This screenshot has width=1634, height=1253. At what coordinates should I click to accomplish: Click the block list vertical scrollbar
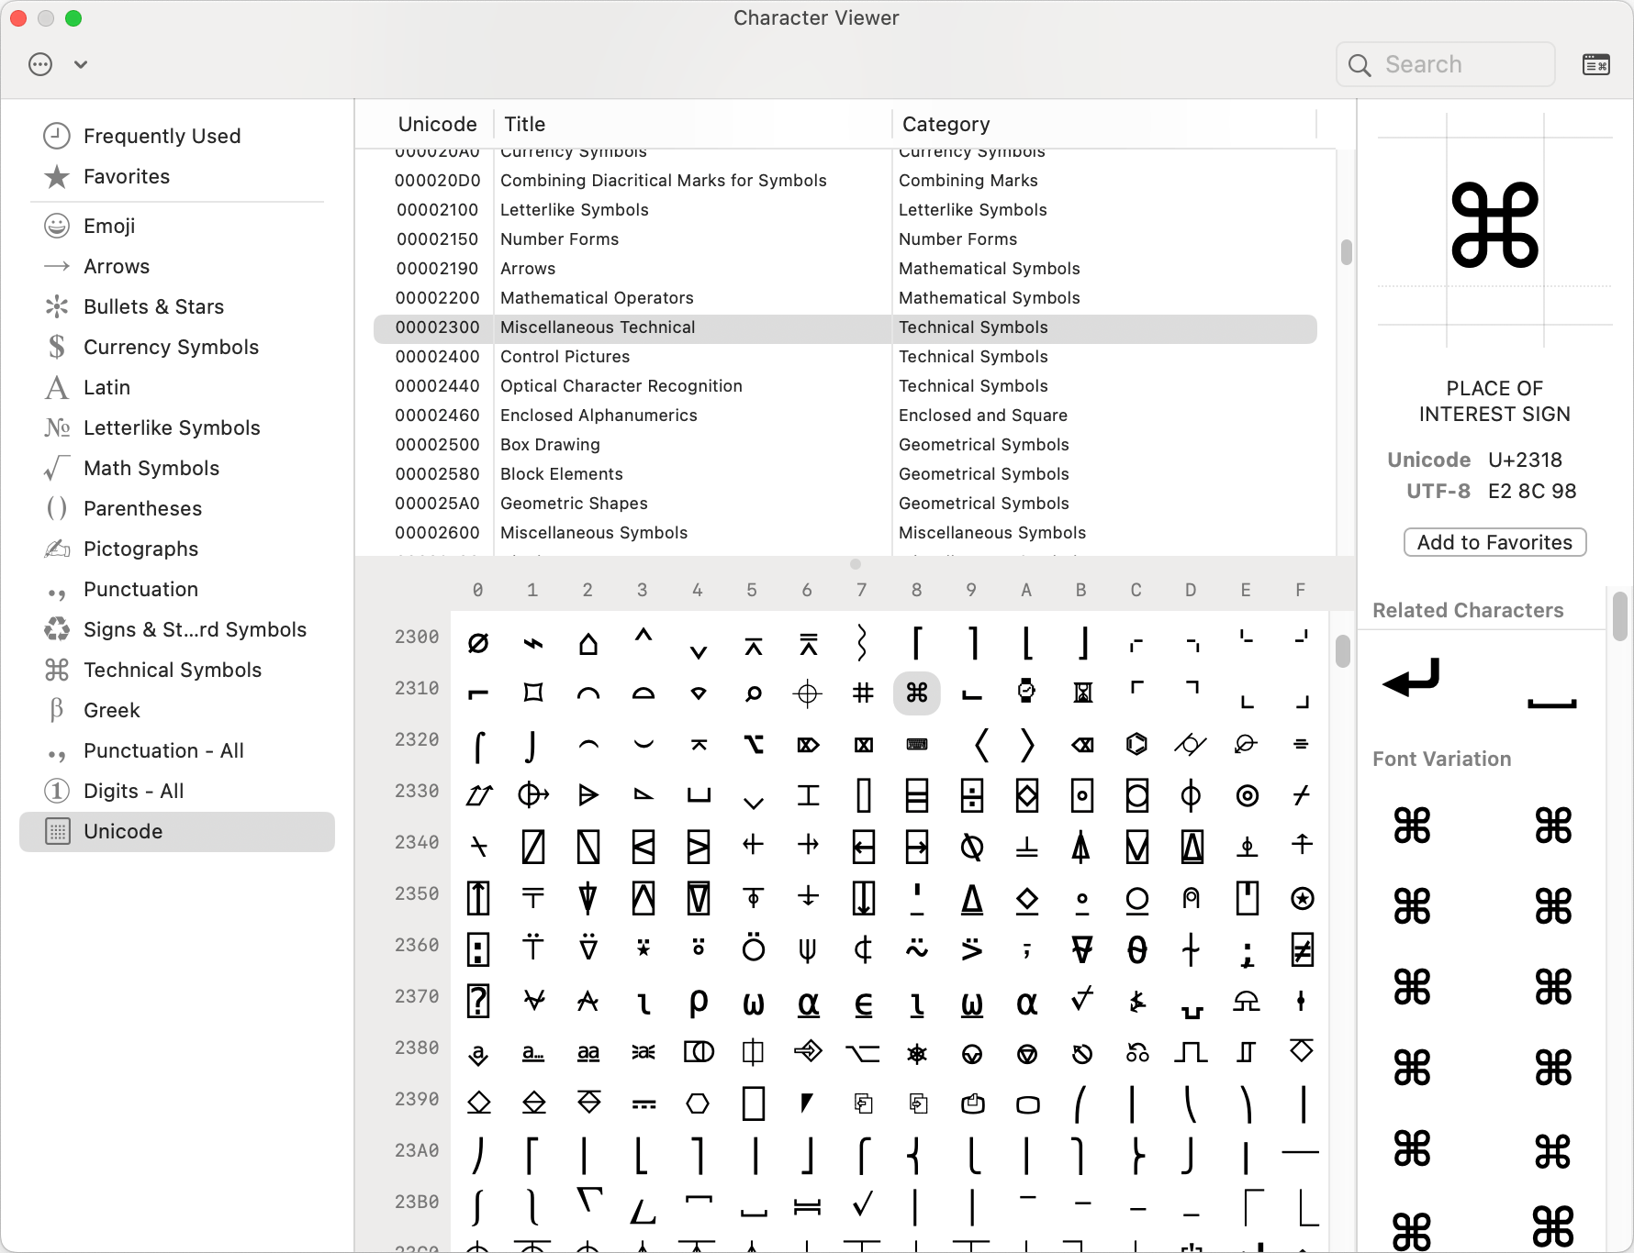tap(1346, 251)
